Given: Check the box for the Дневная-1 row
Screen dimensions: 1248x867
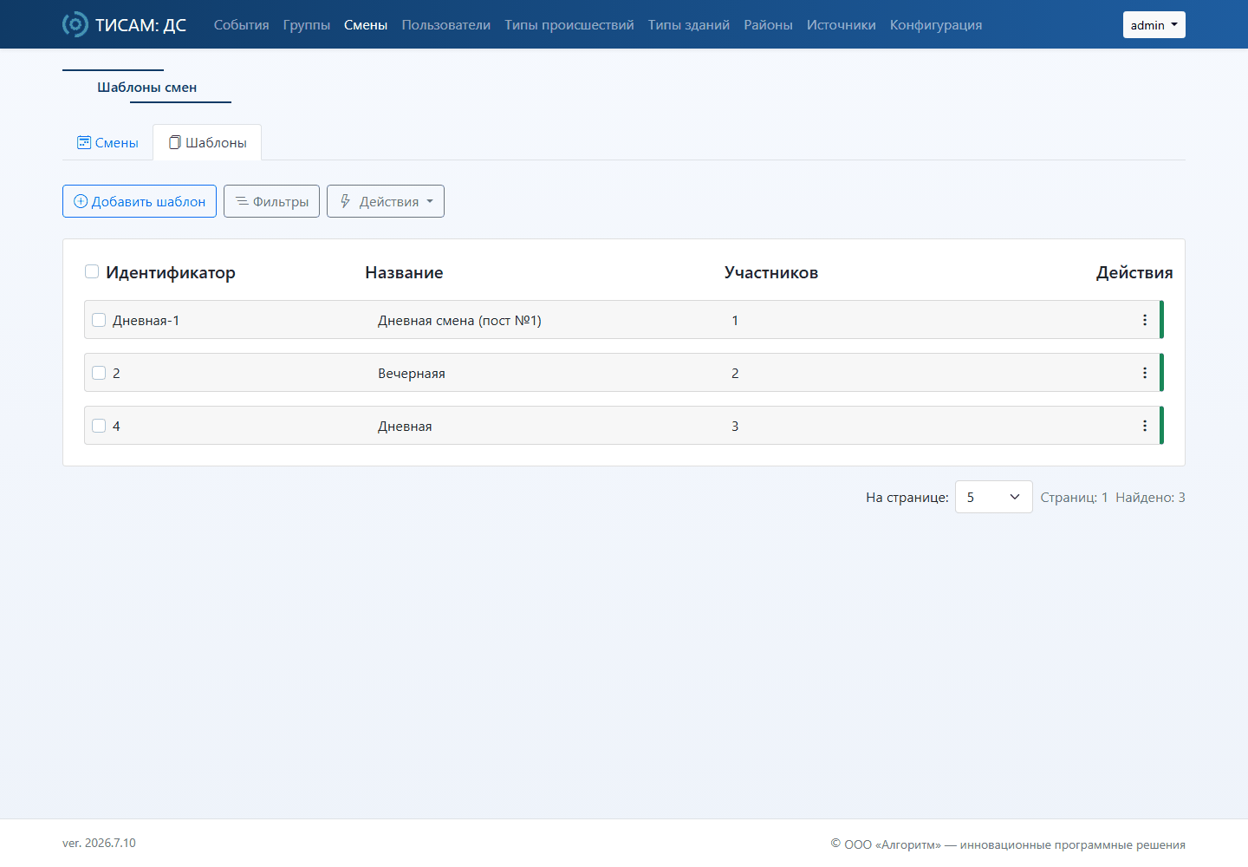Looking at the screenshot, I should pos(99,320).
